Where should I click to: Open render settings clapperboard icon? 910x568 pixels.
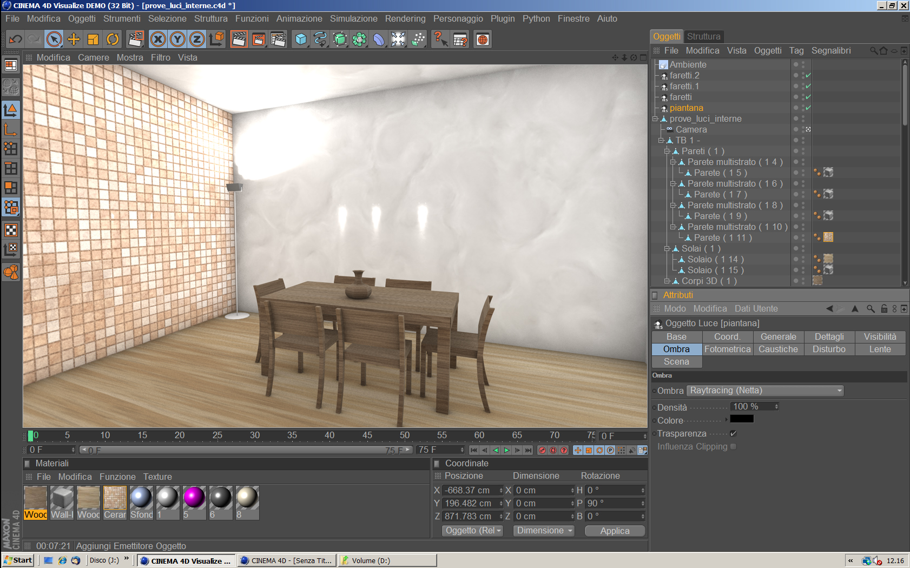point(278,39)
